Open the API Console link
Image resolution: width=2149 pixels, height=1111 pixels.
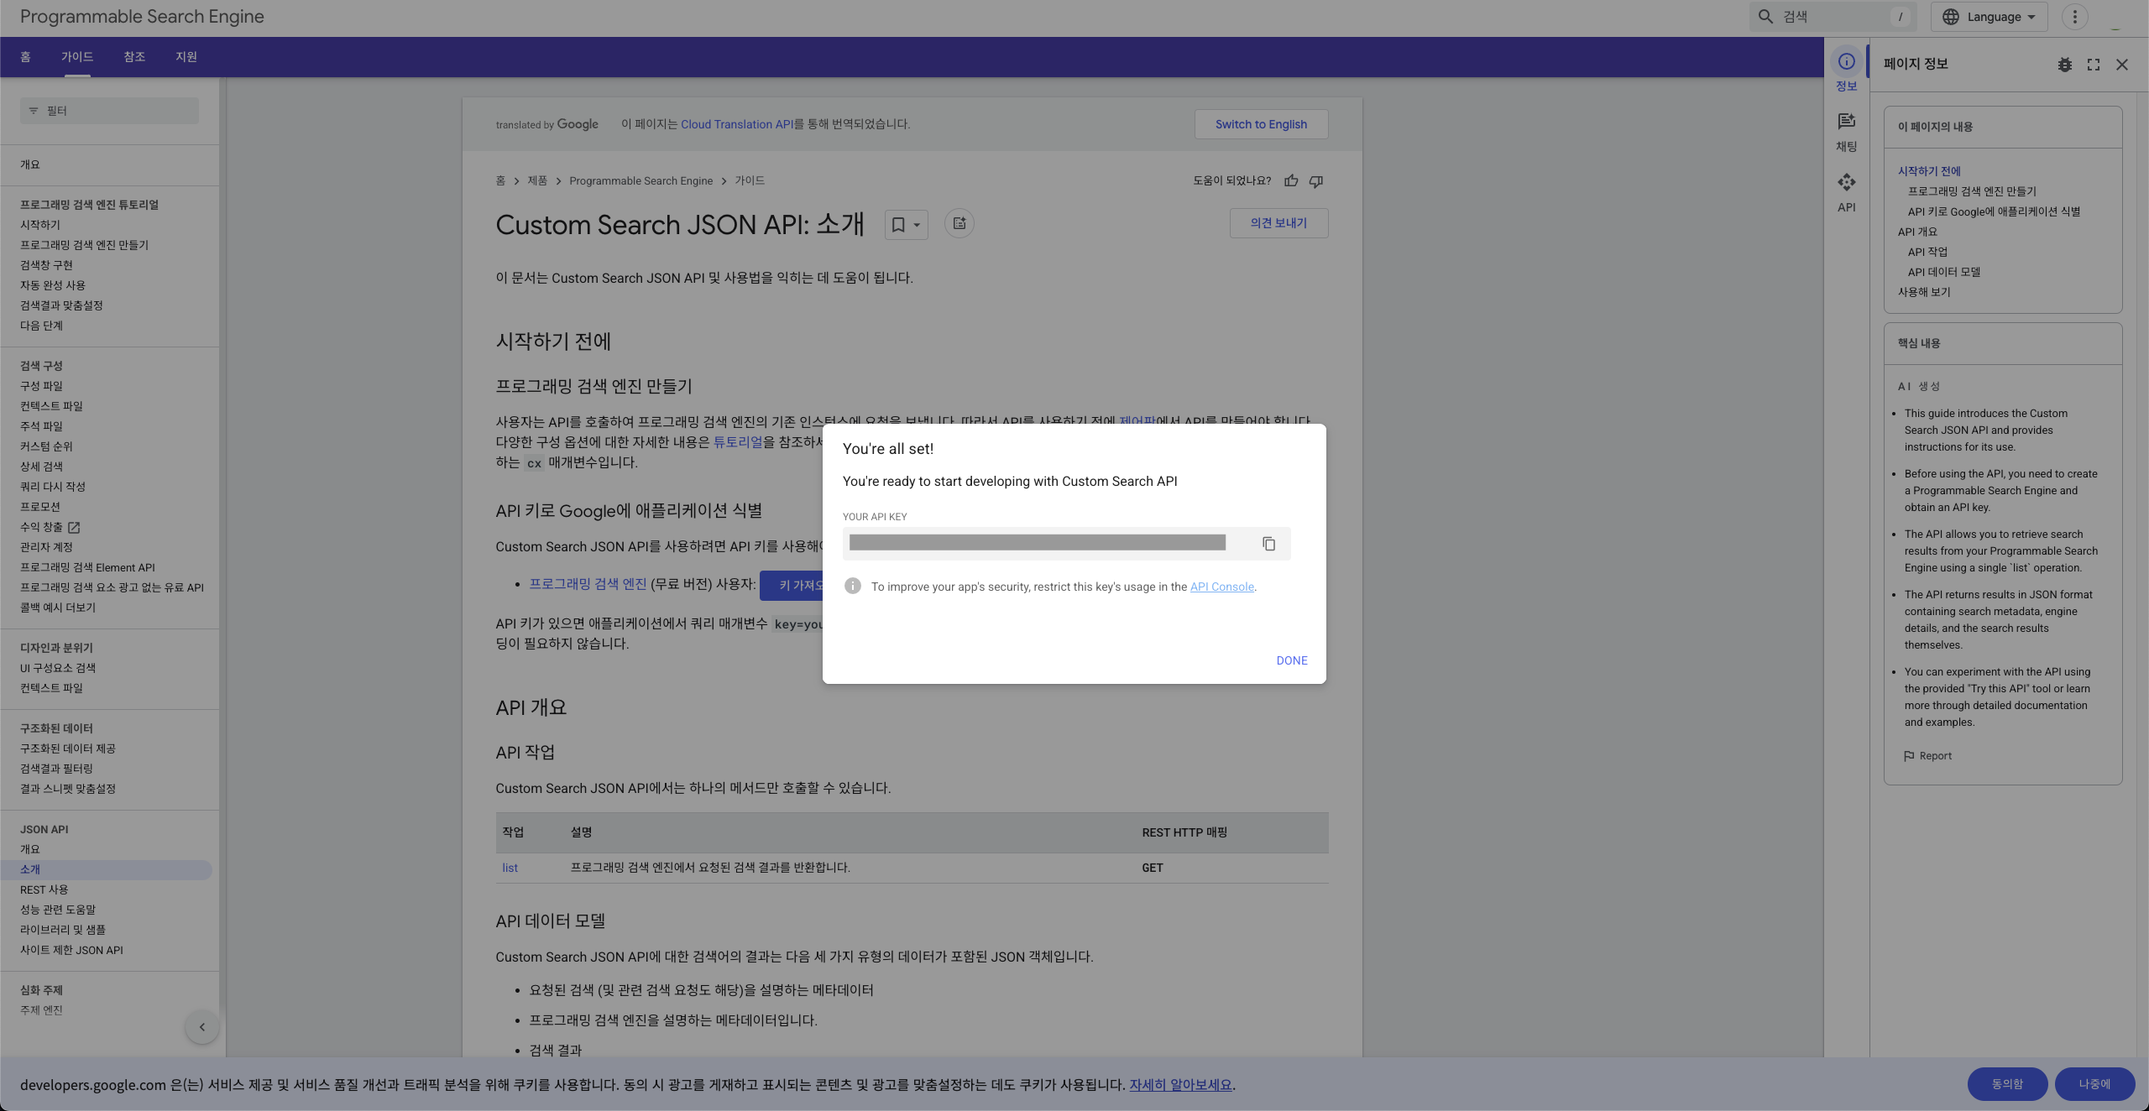(1221, 587)
